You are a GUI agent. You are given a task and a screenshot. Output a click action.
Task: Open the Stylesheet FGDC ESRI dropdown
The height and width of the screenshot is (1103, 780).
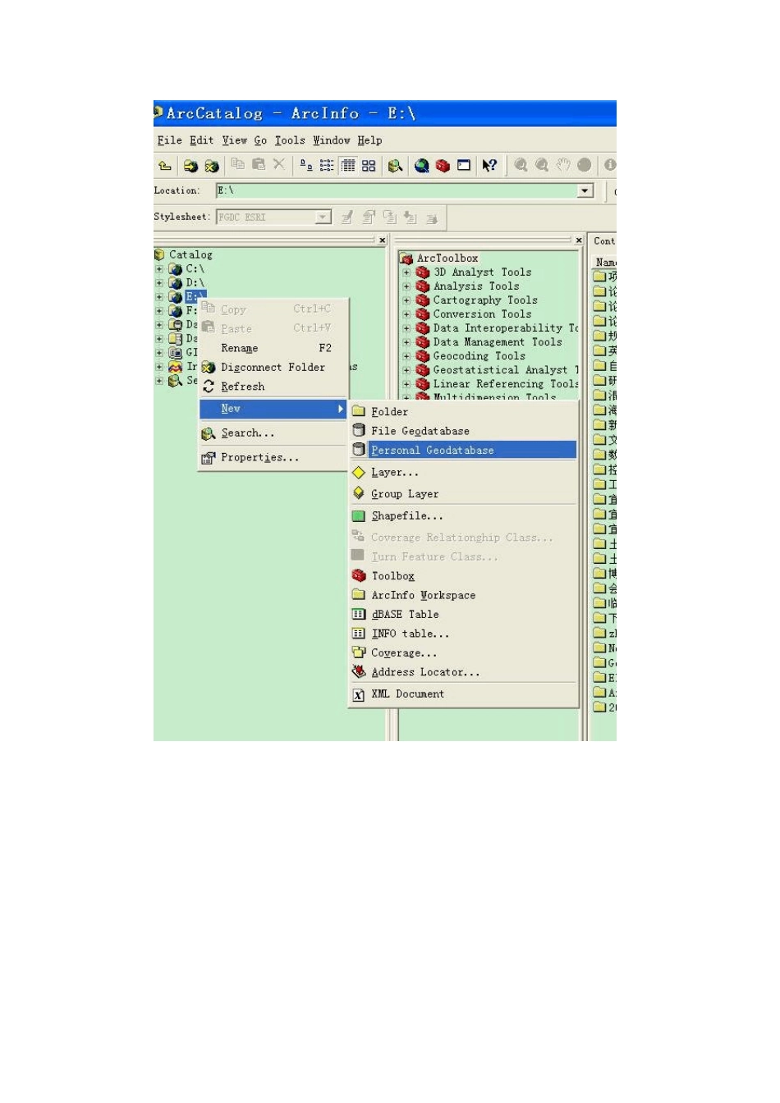(323, 217)
